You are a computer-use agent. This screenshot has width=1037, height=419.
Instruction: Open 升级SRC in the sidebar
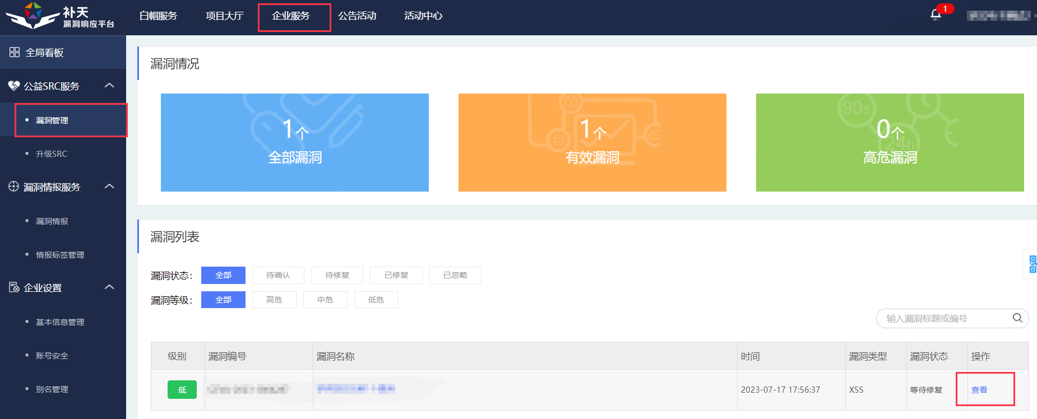coord(52,153)
